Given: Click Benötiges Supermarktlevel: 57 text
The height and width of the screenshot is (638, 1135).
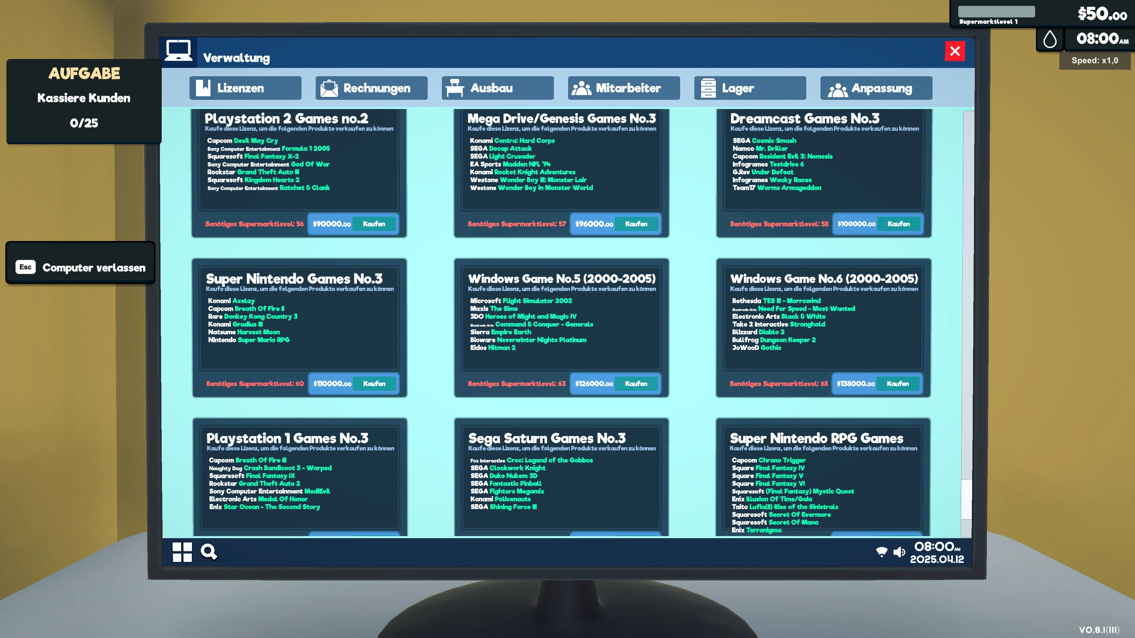Looking at the screenshot, I should [517, 224].
